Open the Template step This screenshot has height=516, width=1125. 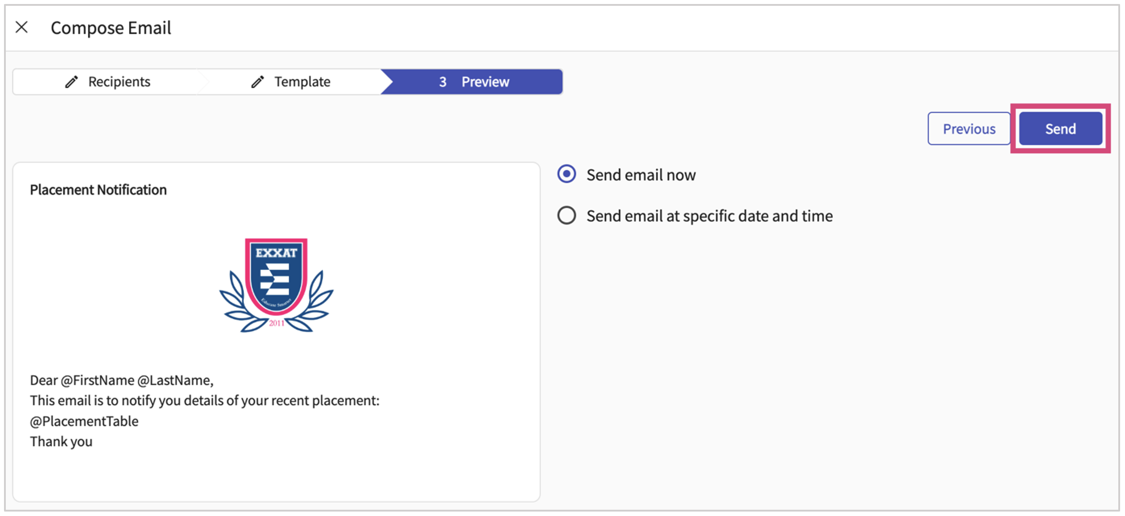coord(302,82)
